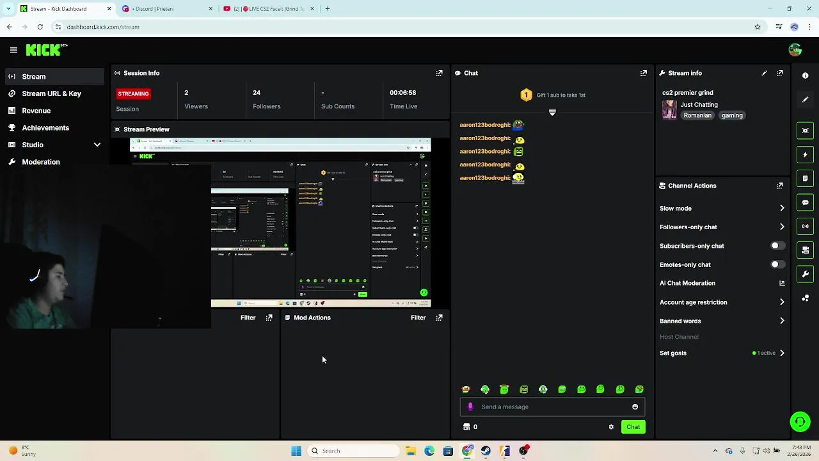Image resolution: width=819 pixels, height=461 pixels.
Task: Insert the first red-hat emote from quick bar
Action: click(466, 389)
